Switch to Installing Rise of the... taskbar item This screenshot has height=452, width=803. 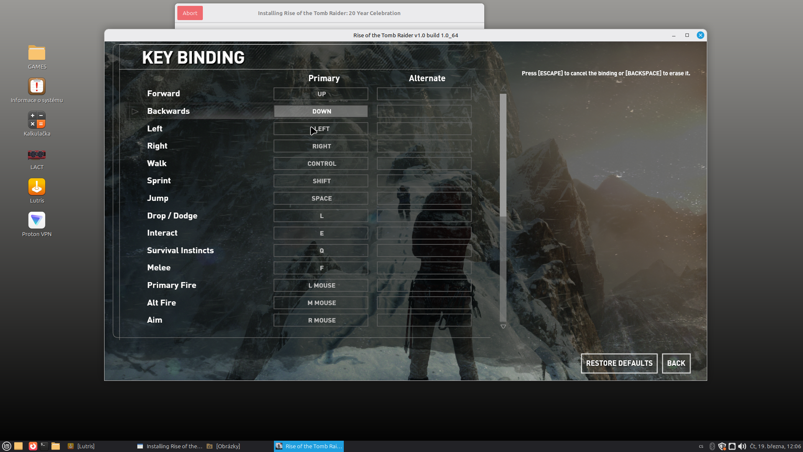pyautogui.click(x=170, y=446)
